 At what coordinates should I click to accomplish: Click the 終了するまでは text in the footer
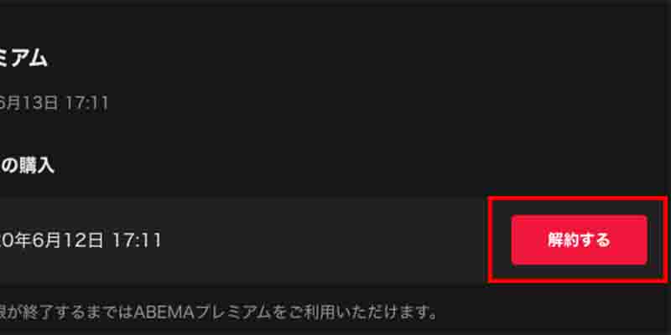[x=73, y=313]
